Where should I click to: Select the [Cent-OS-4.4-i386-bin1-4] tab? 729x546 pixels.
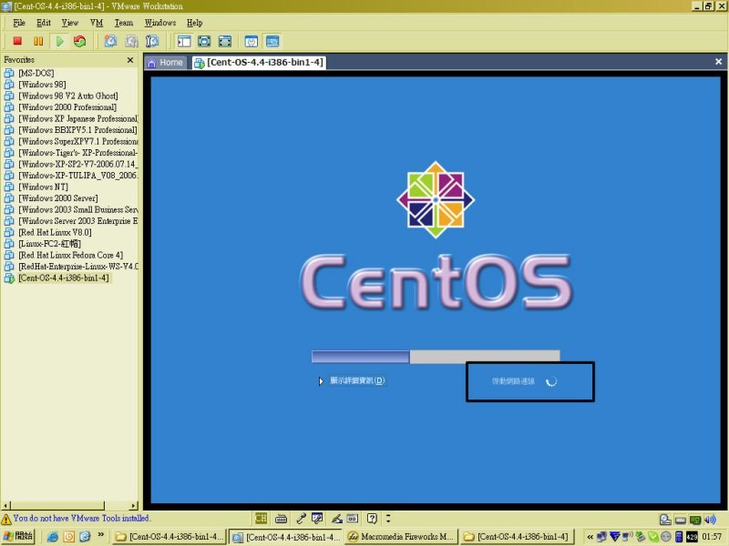[x=260, y=63]
